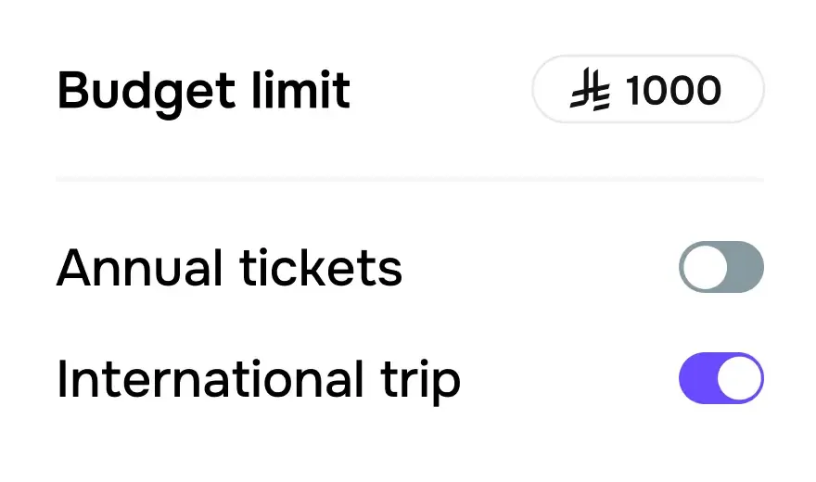Image resolution: width=816 pixels, height=482 pixels.
Task: Click the gray track of Annual tickets switch
Action: [746, 267]
